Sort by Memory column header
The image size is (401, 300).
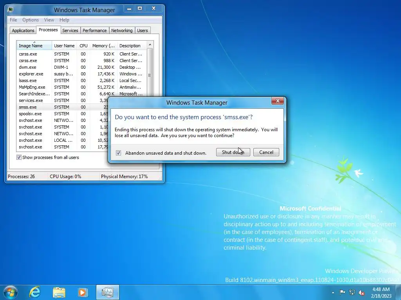[x=103, y=45]
